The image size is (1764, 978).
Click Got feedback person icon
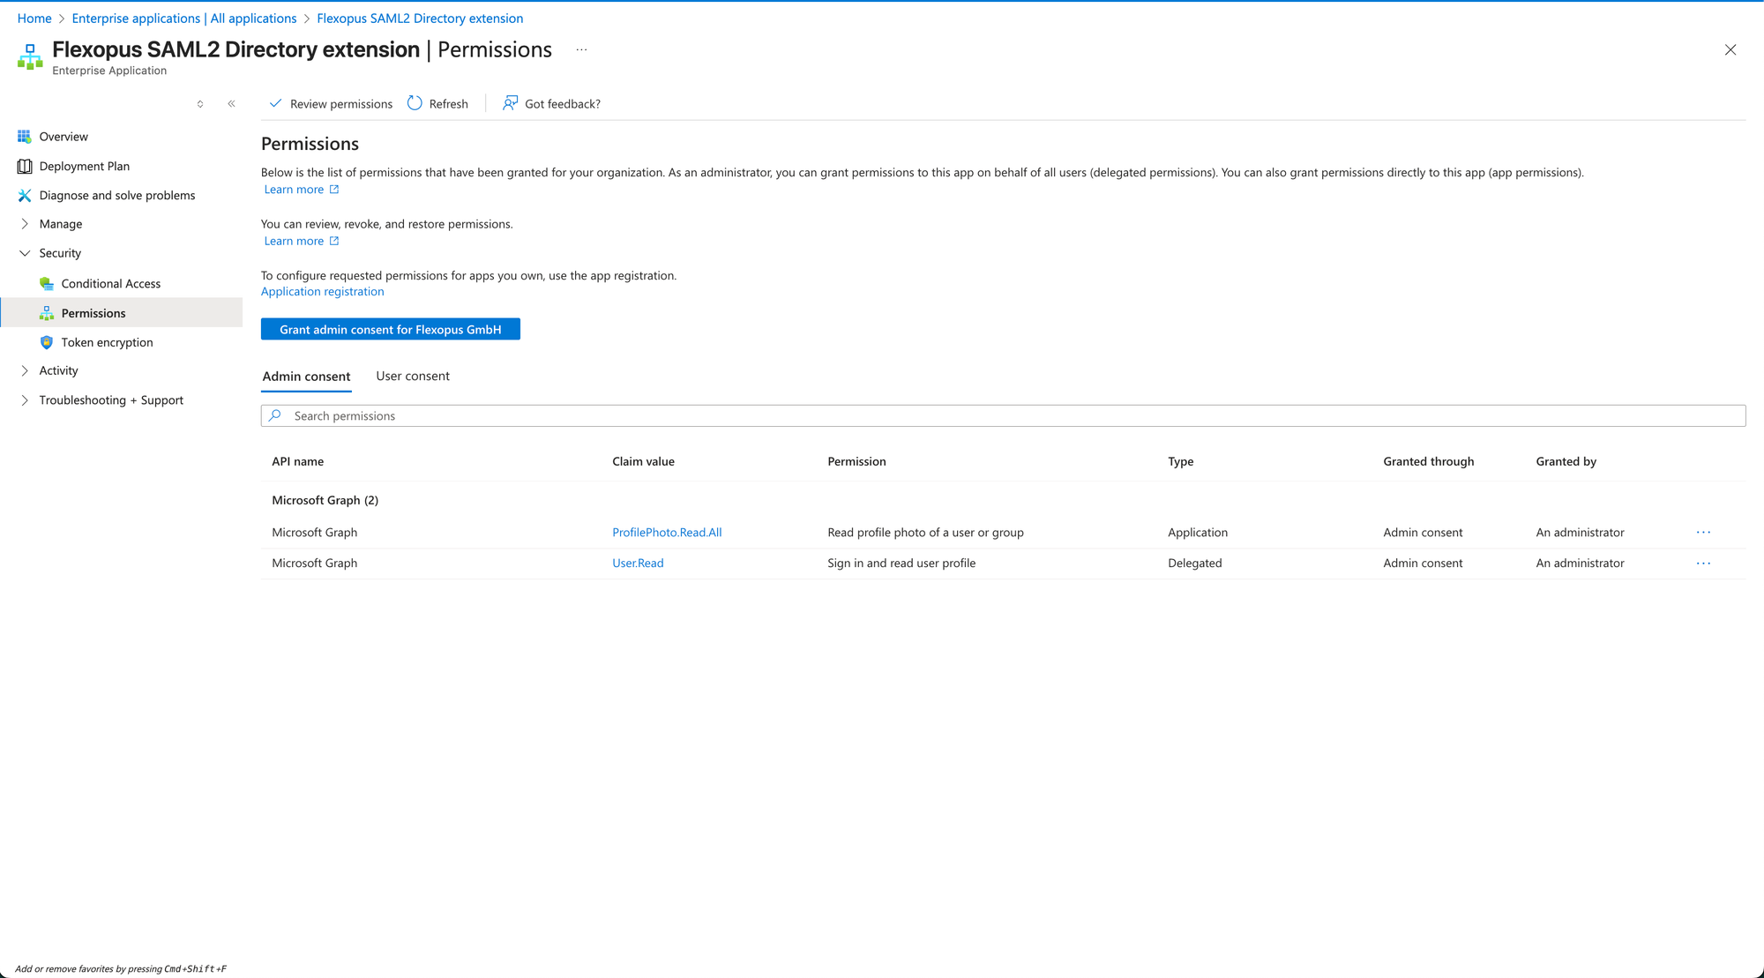pos(510,103)
